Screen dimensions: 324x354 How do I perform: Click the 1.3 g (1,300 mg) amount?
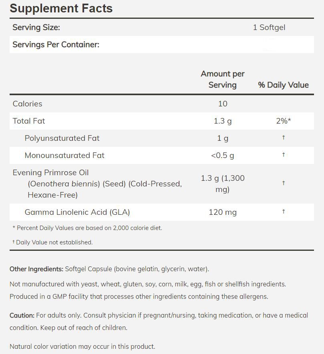223,184
